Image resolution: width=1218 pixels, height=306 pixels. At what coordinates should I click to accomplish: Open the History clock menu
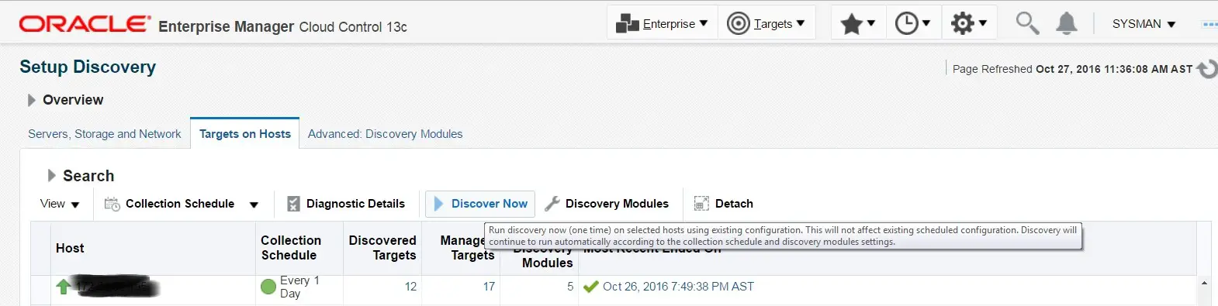[x=912, y=23]
